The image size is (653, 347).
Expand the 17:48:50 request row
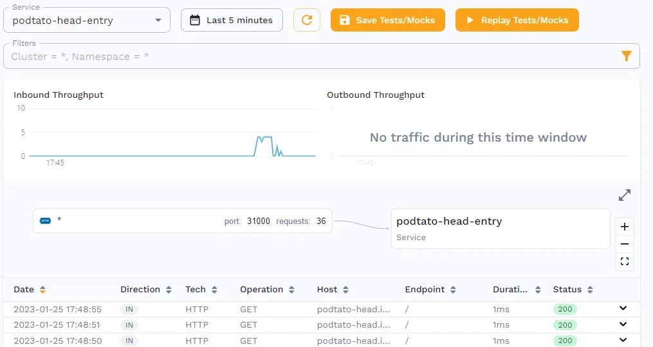[x=623, y=340]
